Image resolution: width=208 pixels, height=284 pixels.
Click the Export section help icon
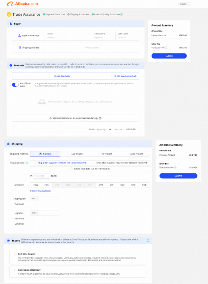pyautogui.click(x=148, y=241)
